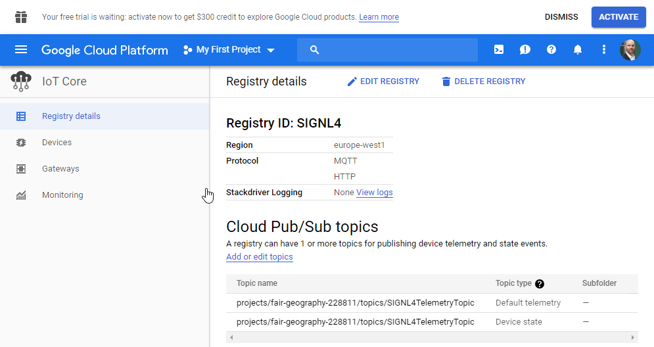654x347 pixels.
Task: Click the MQTT protocol value
Action: point(345,161)
